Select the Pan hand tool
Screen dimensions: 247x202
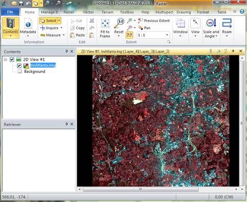coord(144,28)
